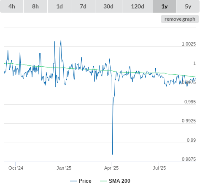The height and width of the screenshot is (192, 200).
Task: Click the 1.0025 y-axis label
Action: [x=189, y=44]
